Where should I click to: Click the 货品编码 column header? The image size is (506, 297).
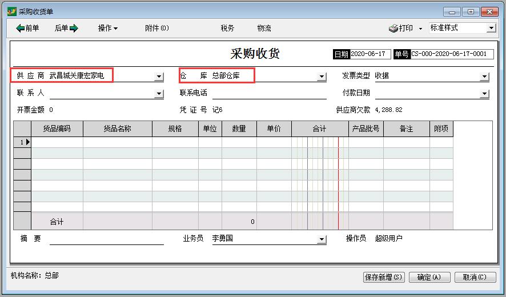tap(57, 129)
